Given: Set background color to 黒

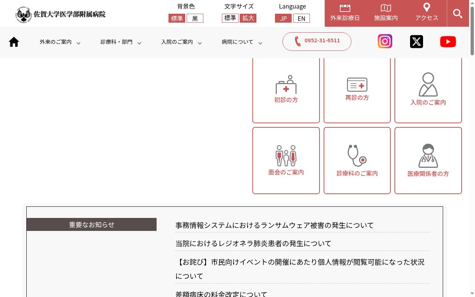Looking at the screenshot, I should 195,18.
